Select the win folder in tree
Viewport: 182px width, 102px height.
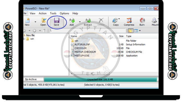coord(32,39)
